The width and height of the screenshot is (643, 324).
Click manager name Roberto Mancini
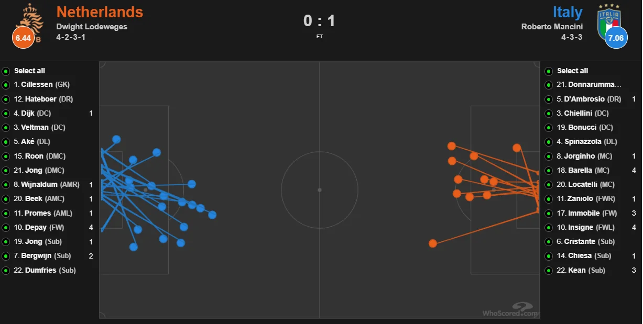tap(552, 27)
